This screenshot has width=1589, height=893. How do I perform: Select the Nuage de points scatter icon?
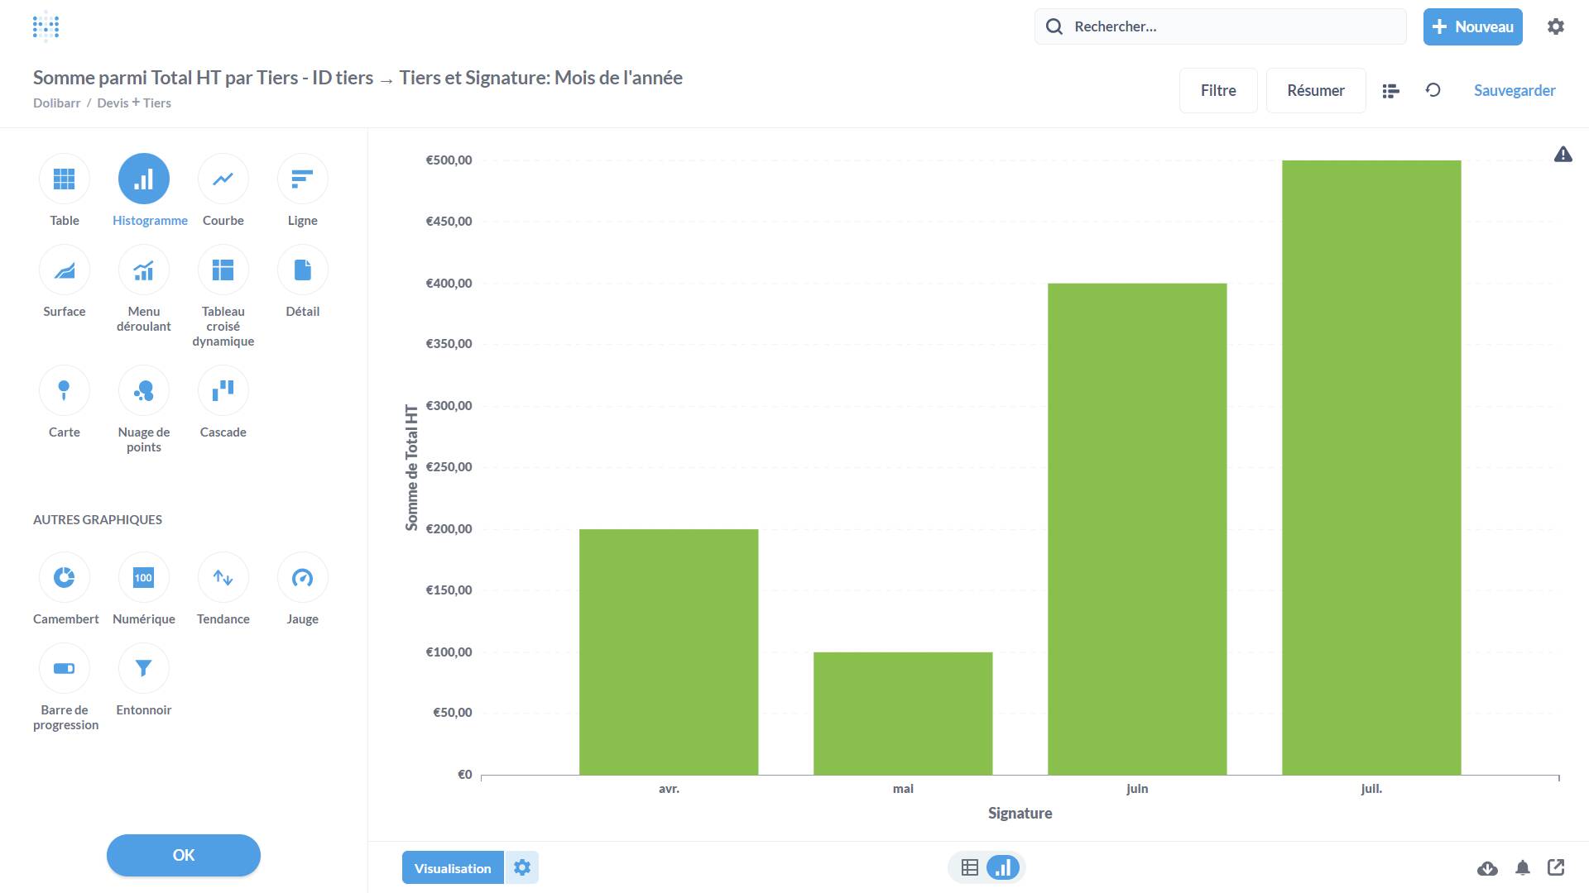coord(144,390)
